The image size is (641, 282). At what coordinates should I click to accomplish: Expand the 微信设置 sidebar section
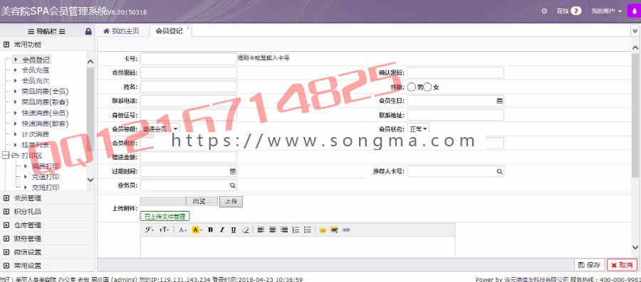6,252
